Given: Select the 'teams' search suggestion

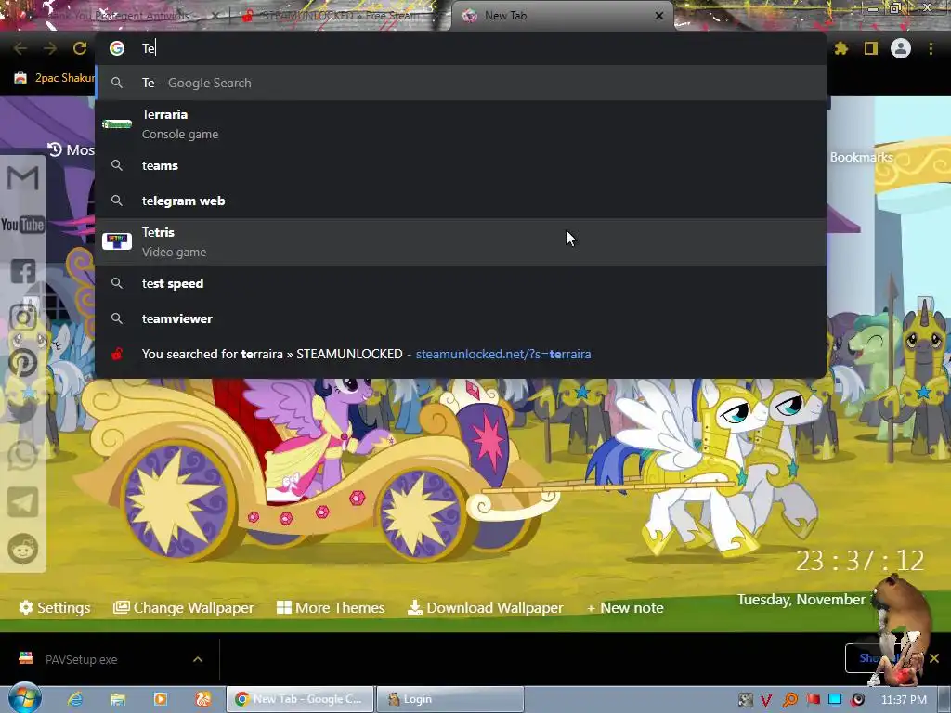Looking at the screenshot, I should point(461,165).
